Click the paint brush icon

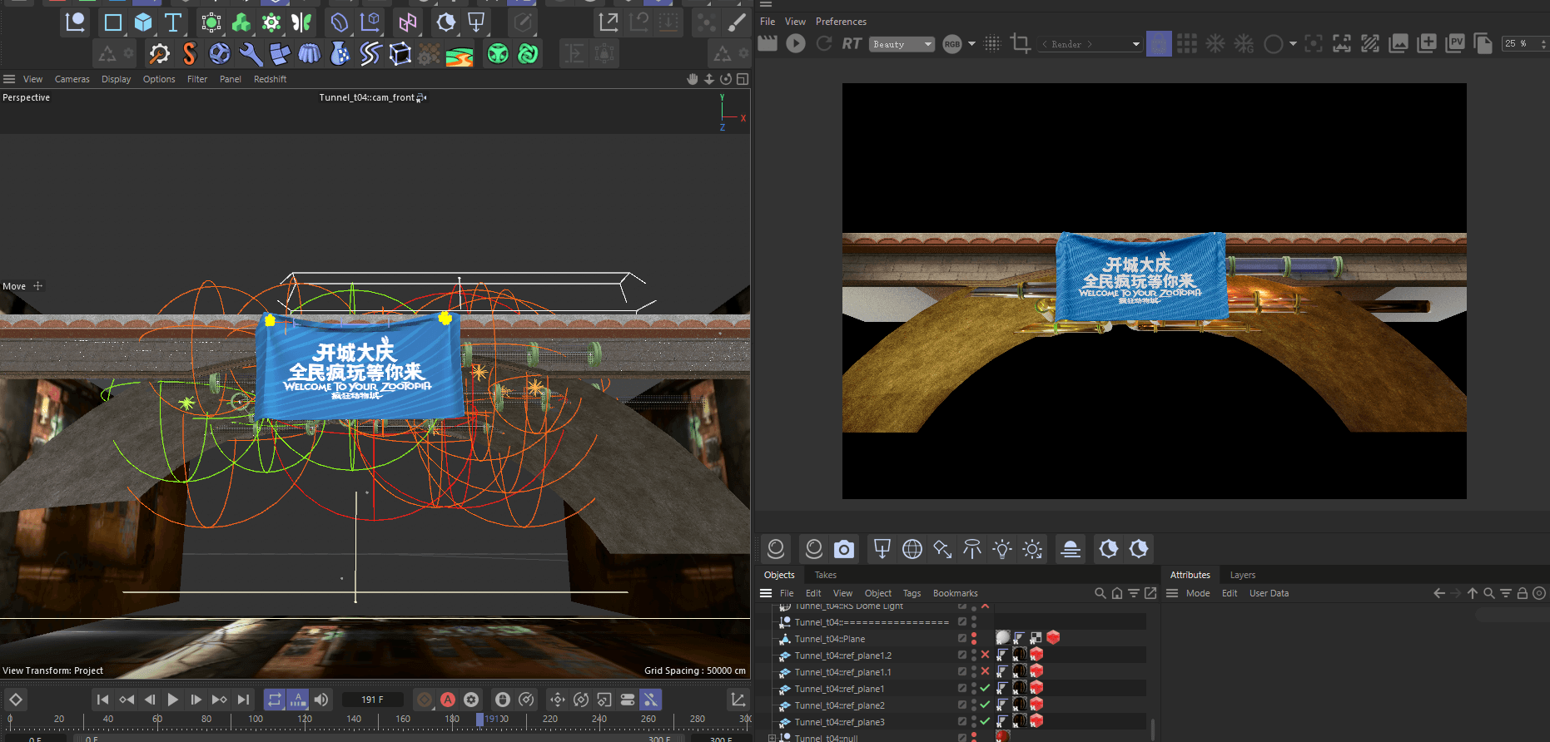[737, 22]
